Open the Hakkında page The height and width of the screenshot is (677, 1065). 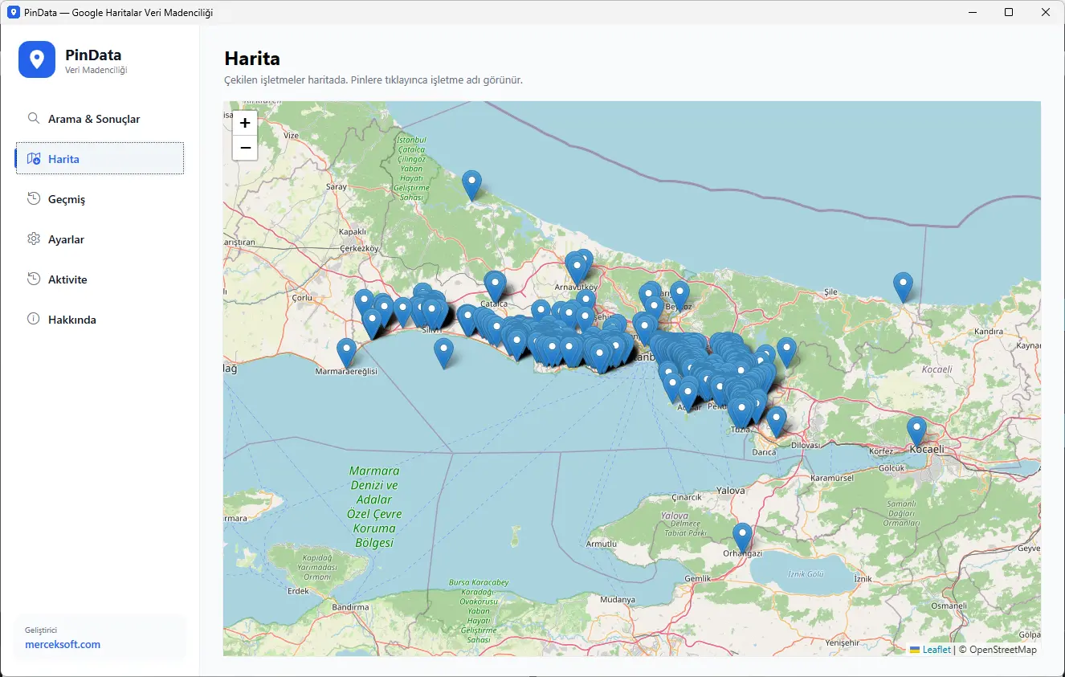[100, 320]
